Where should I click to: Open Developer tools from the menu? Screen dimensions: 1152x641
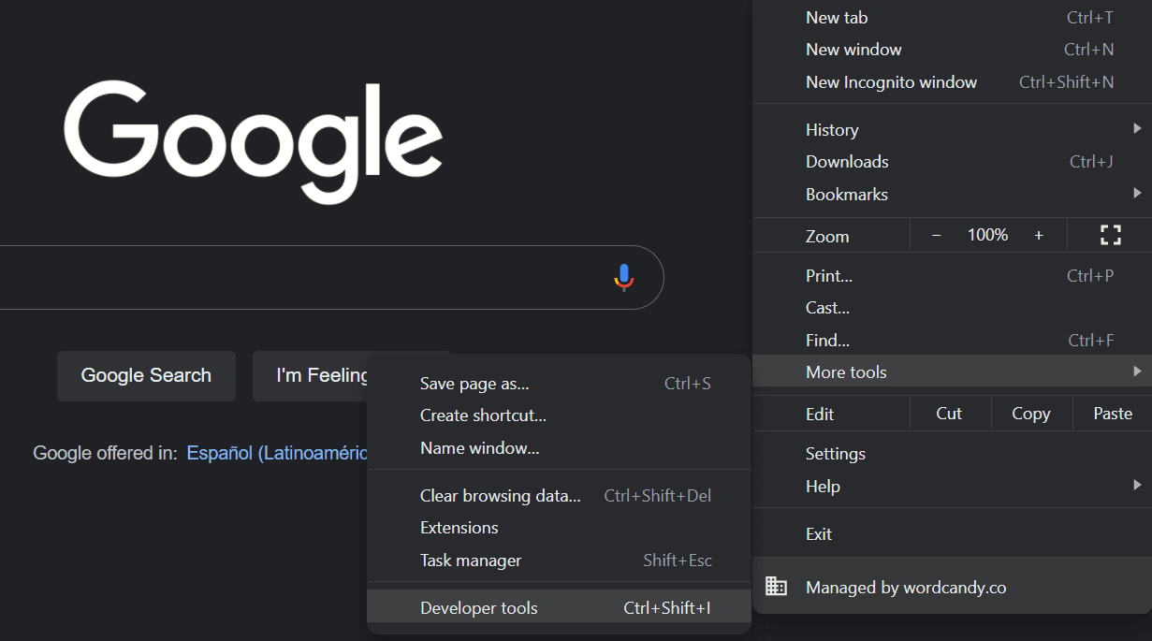pyautogui.click(x=478, y=606)
